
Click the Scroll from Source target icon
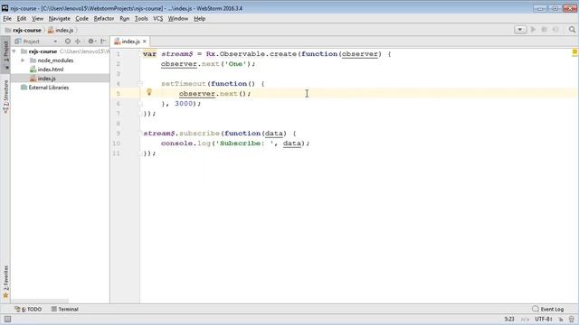click(68, 42)
